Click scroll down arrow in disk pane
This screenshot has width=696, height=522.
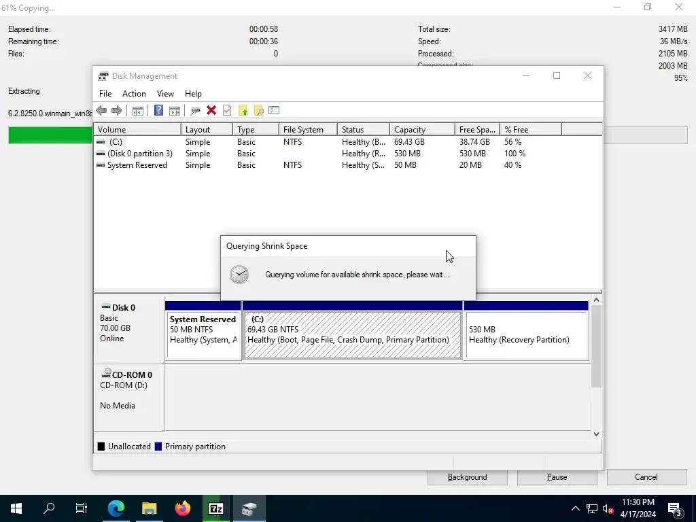(x=597, y=434)
